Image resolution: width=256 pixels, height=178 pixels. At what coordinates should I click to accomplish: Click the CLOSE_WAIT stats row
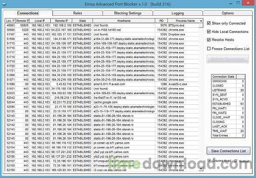(x=228, y=117)
